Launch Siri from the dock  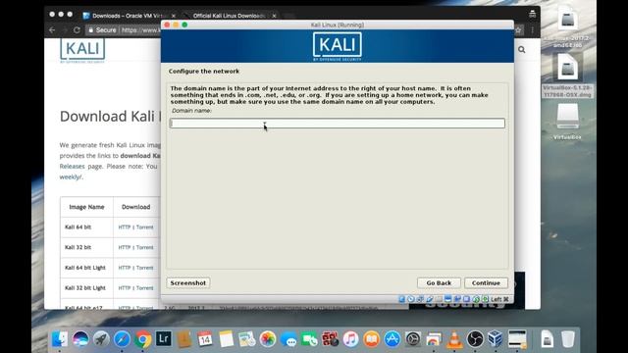point(80,339)
